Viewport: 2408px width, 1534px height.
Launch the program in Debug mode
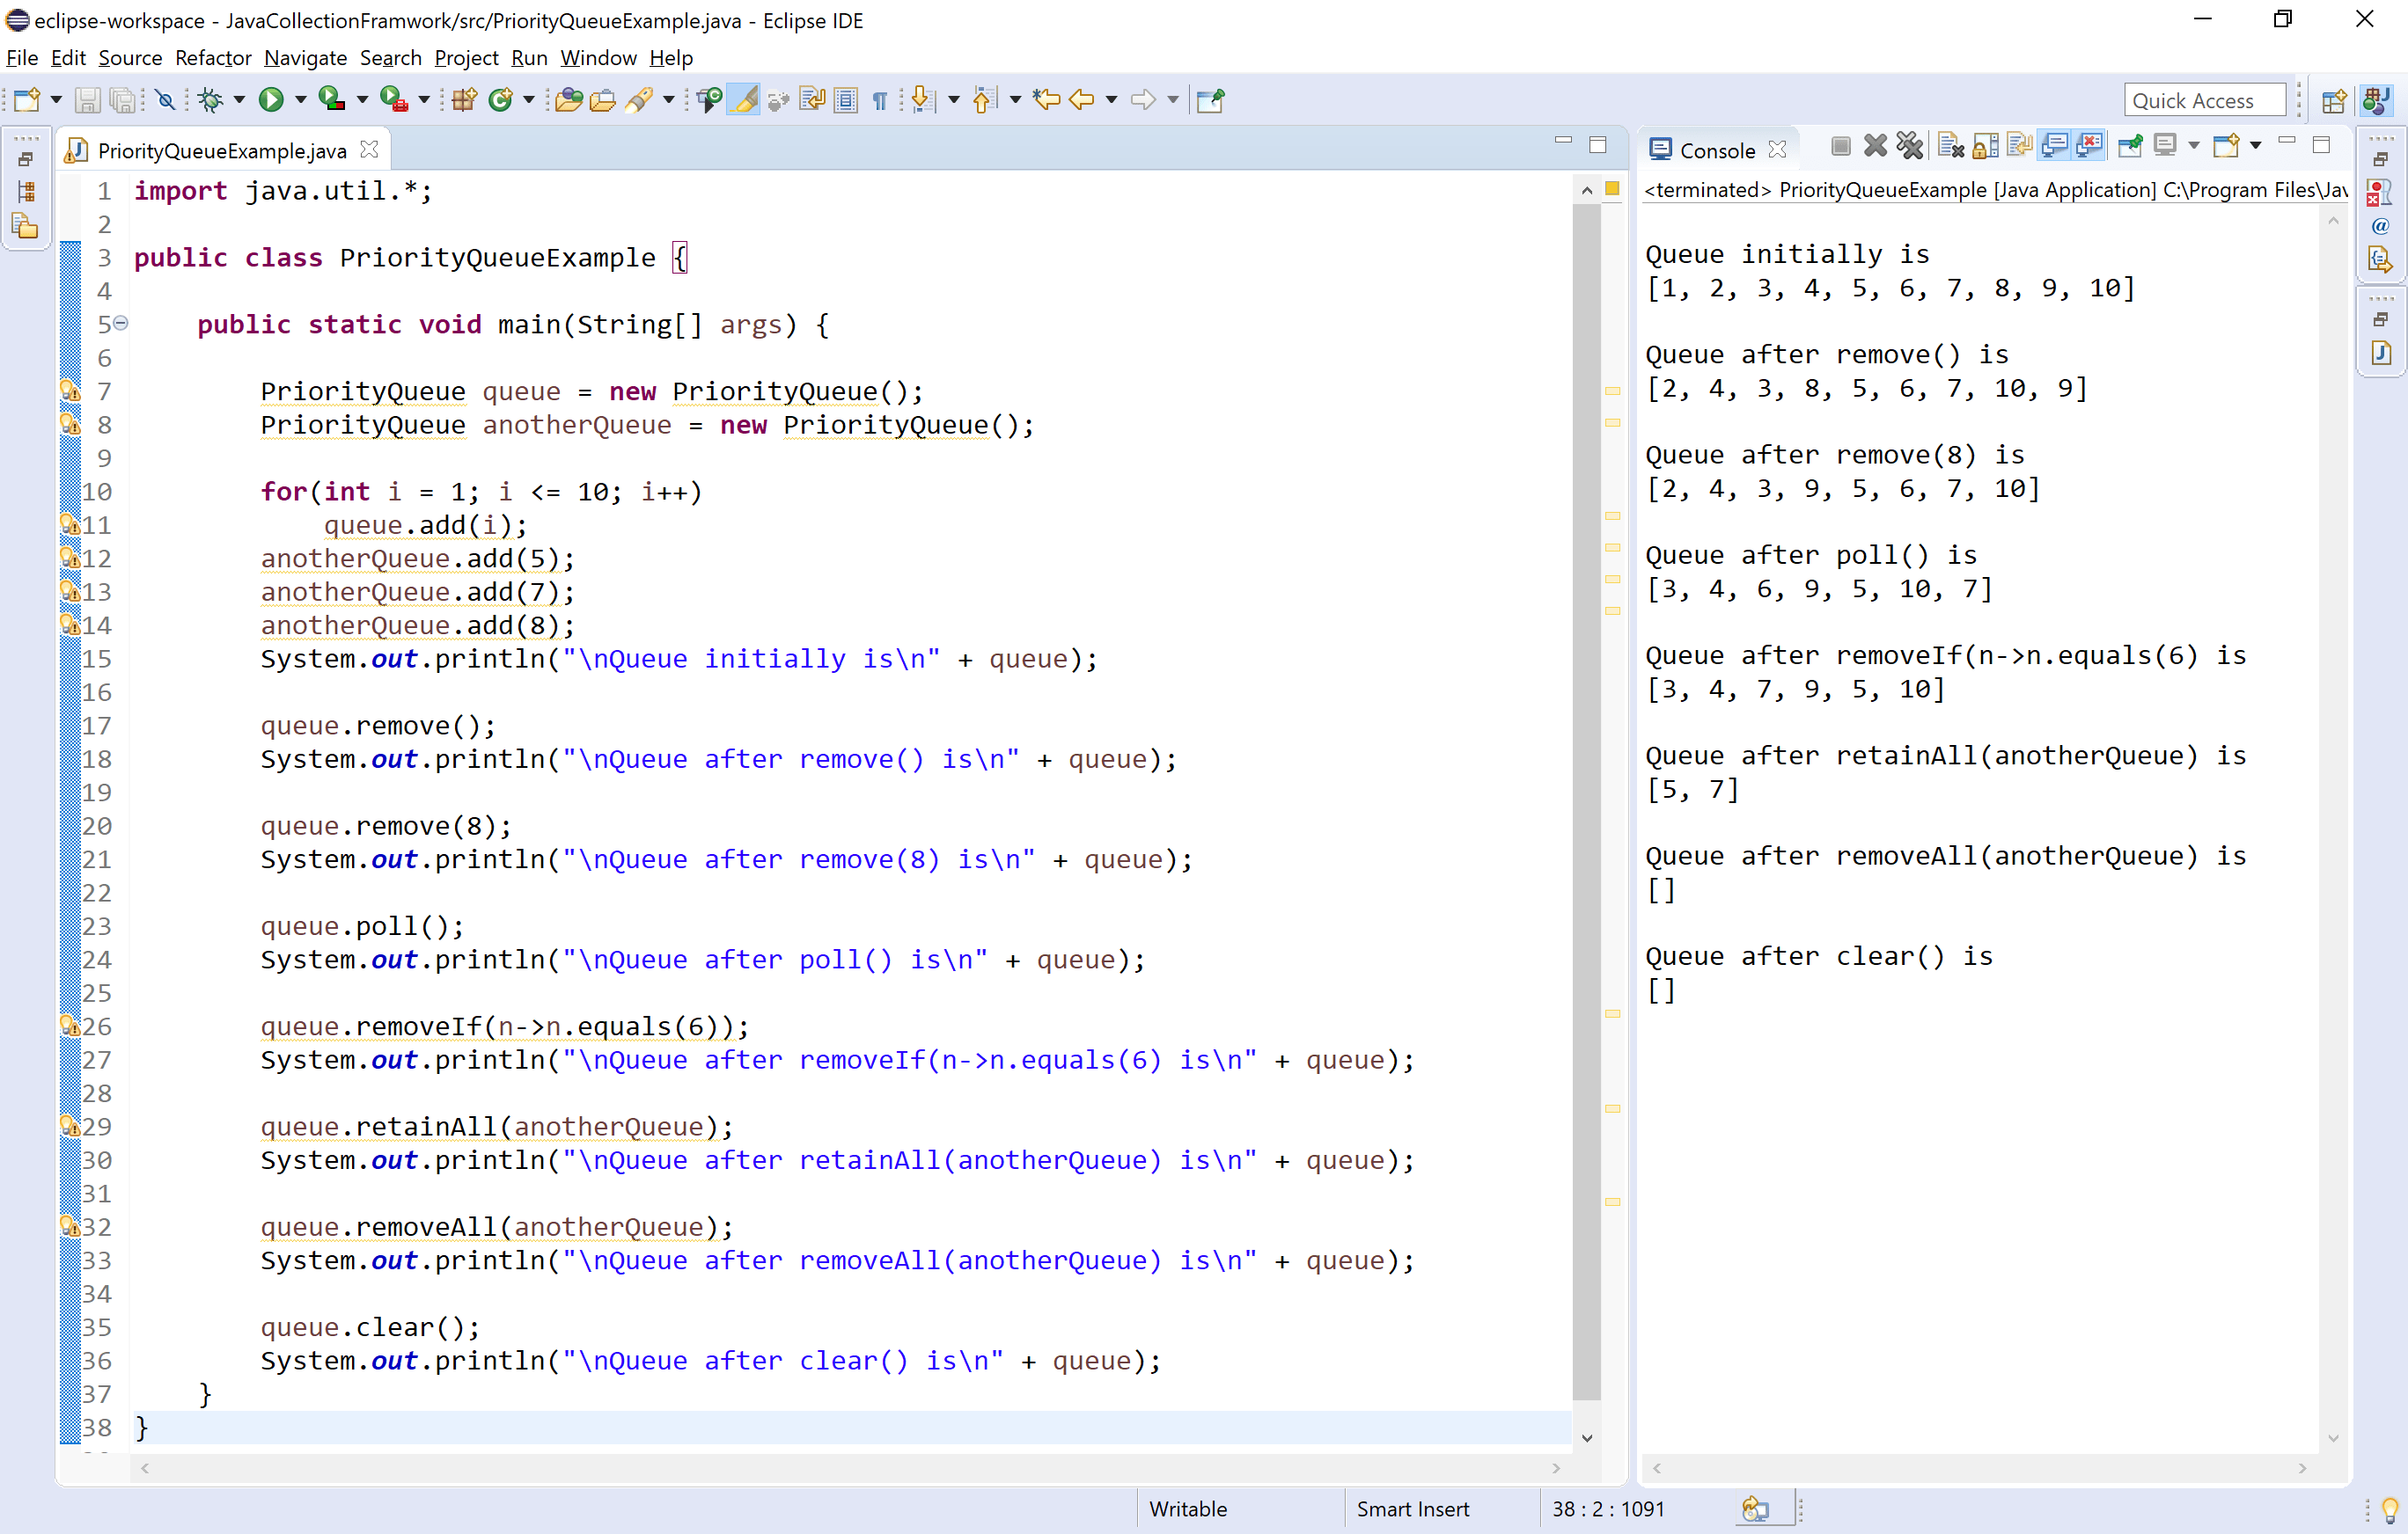pyautogui.click(x=213, y=99)
